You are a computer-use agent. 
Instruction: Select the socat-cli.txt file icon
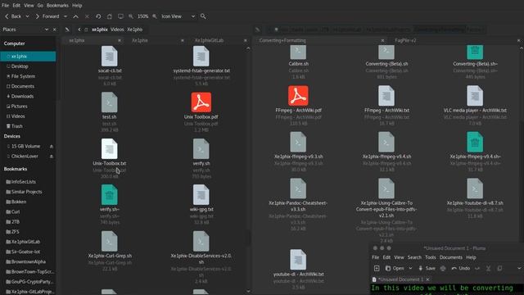109,56
